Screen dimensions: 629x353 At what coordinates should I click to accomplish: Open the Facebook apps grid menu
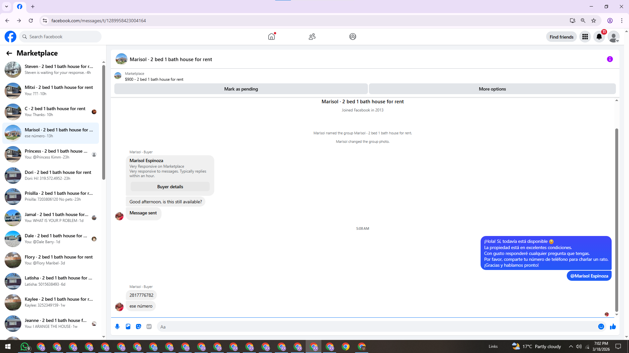coord(585,37)
